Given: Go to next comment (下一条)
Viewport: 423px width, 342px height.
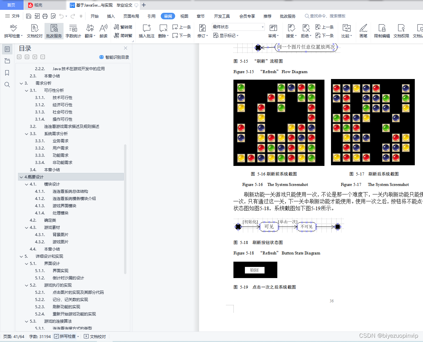Looking at the screenshot, I should coord(182,35).
